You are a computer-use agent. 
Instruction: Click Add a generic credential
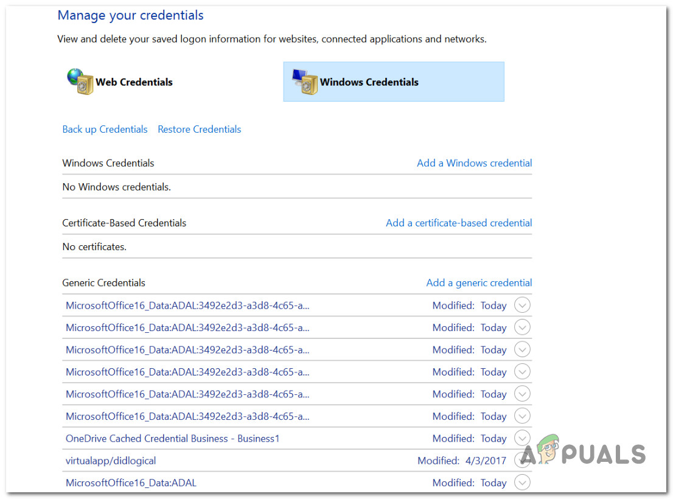point(479,283)
